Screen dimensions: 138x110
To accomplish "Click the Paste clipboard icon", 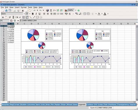I will coord(30,10).
